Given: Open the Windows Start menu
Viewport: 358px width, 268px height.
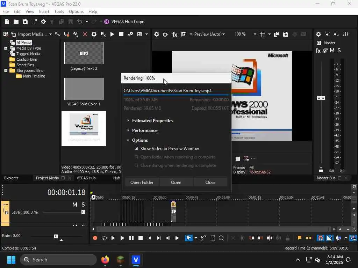Looking at the screenshot, I should point(11,260).
